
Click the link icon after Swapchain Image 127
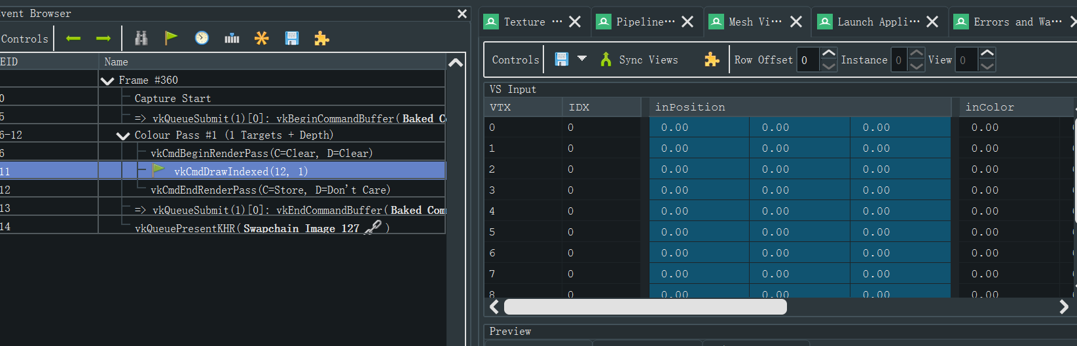coord(373,227)
